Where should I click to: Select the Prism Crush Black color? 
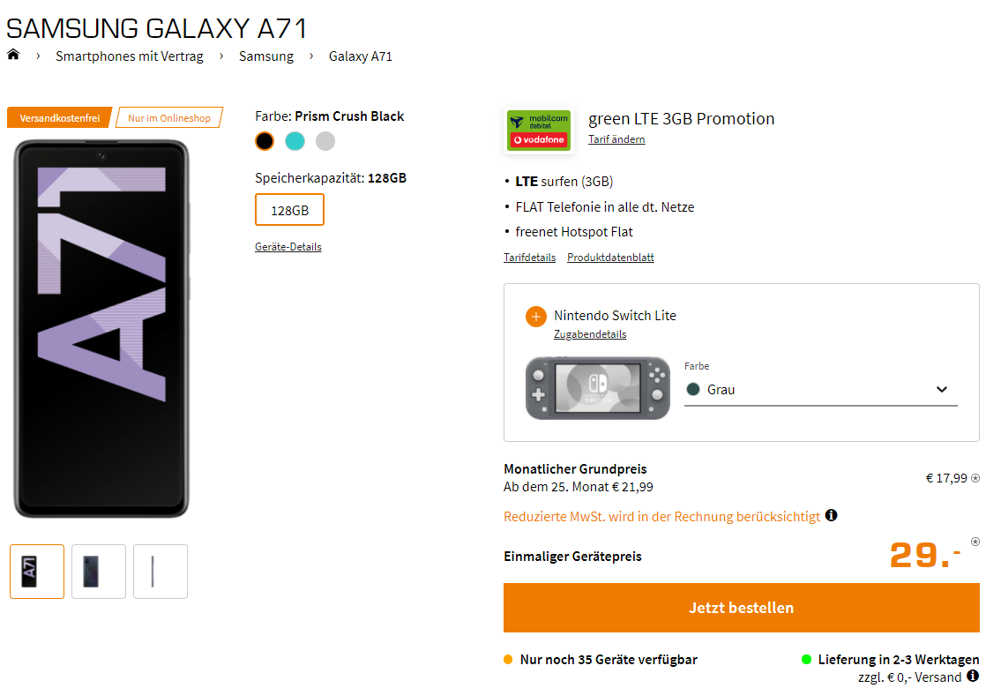tap(265, 141)
